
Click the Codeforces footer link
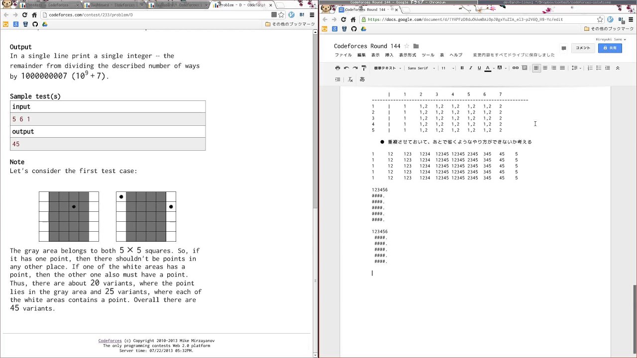tap(110, 341)
